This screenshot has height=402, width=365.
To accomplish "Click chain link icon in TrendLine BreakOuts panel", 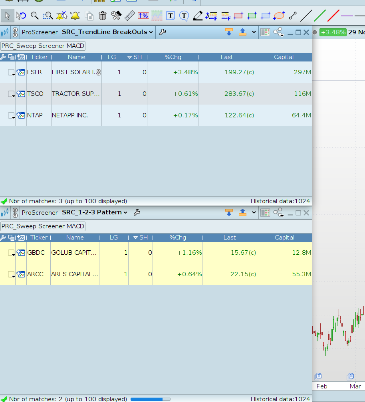I will [15, 32].
